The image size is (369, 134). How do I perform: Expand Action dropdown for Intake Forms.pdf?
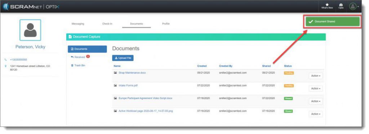point(316,89)
